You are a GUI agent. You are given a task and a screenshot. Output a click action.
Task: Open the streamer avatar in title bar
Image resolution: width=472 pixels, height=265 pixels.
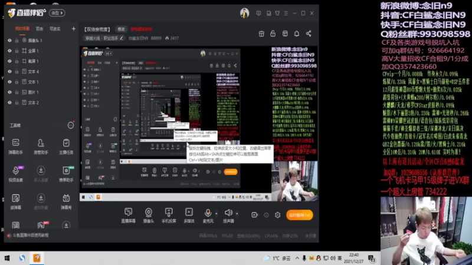coord(244,13)
